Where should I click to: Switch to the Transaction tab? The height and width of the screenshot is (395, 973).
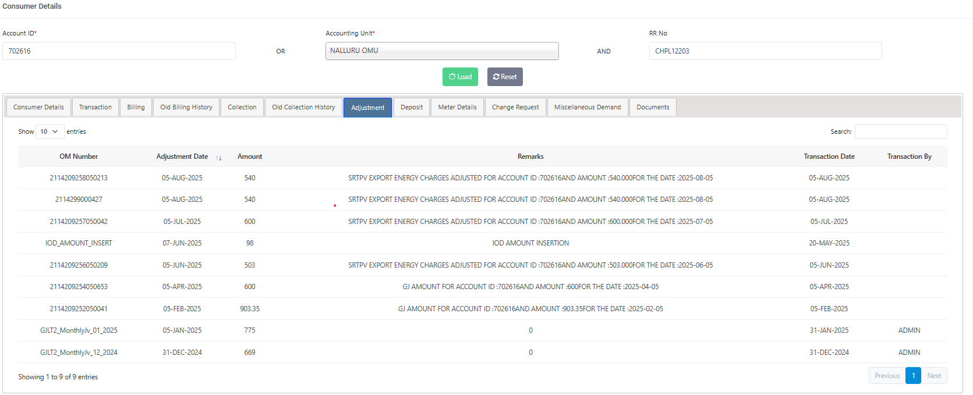95,107
